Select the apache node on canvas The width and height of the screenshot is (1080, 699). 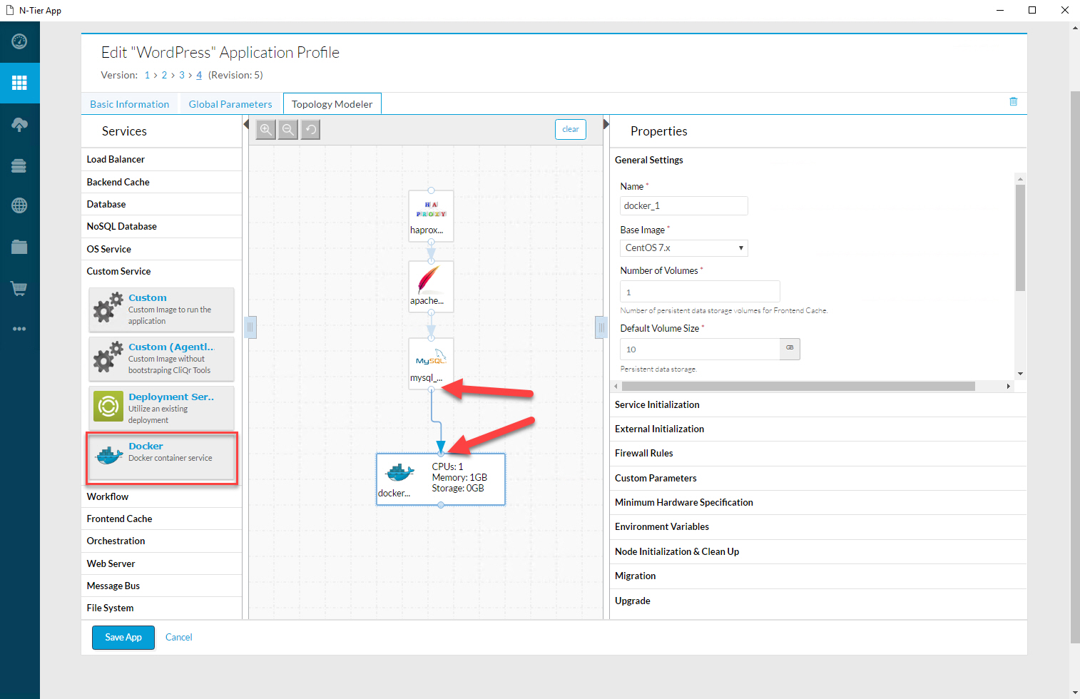coord(431,286)
